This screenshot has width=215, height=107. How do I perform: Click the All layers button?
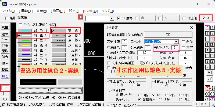coord(210,73)
